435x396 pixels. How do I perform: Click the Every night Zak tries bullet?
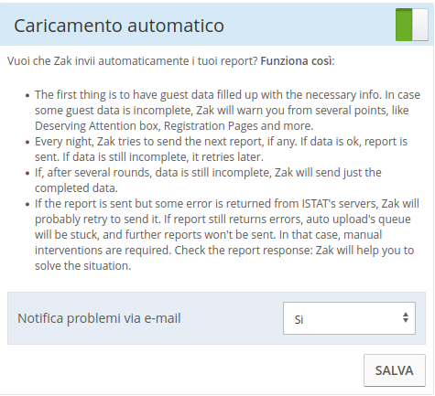[x=221, y=149]
